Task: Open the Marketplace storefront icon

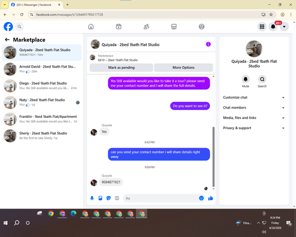Action: [174, 27]
